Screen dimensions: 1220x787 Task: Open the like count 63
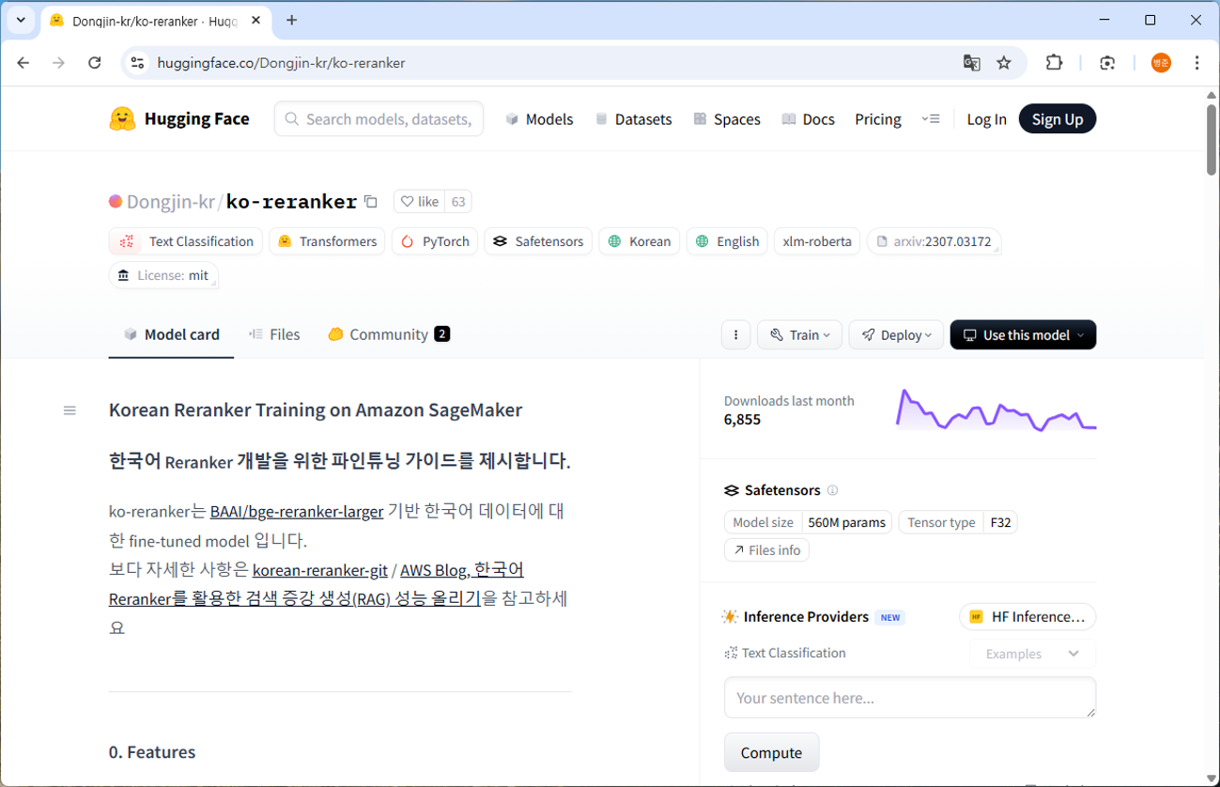(458, 202)
